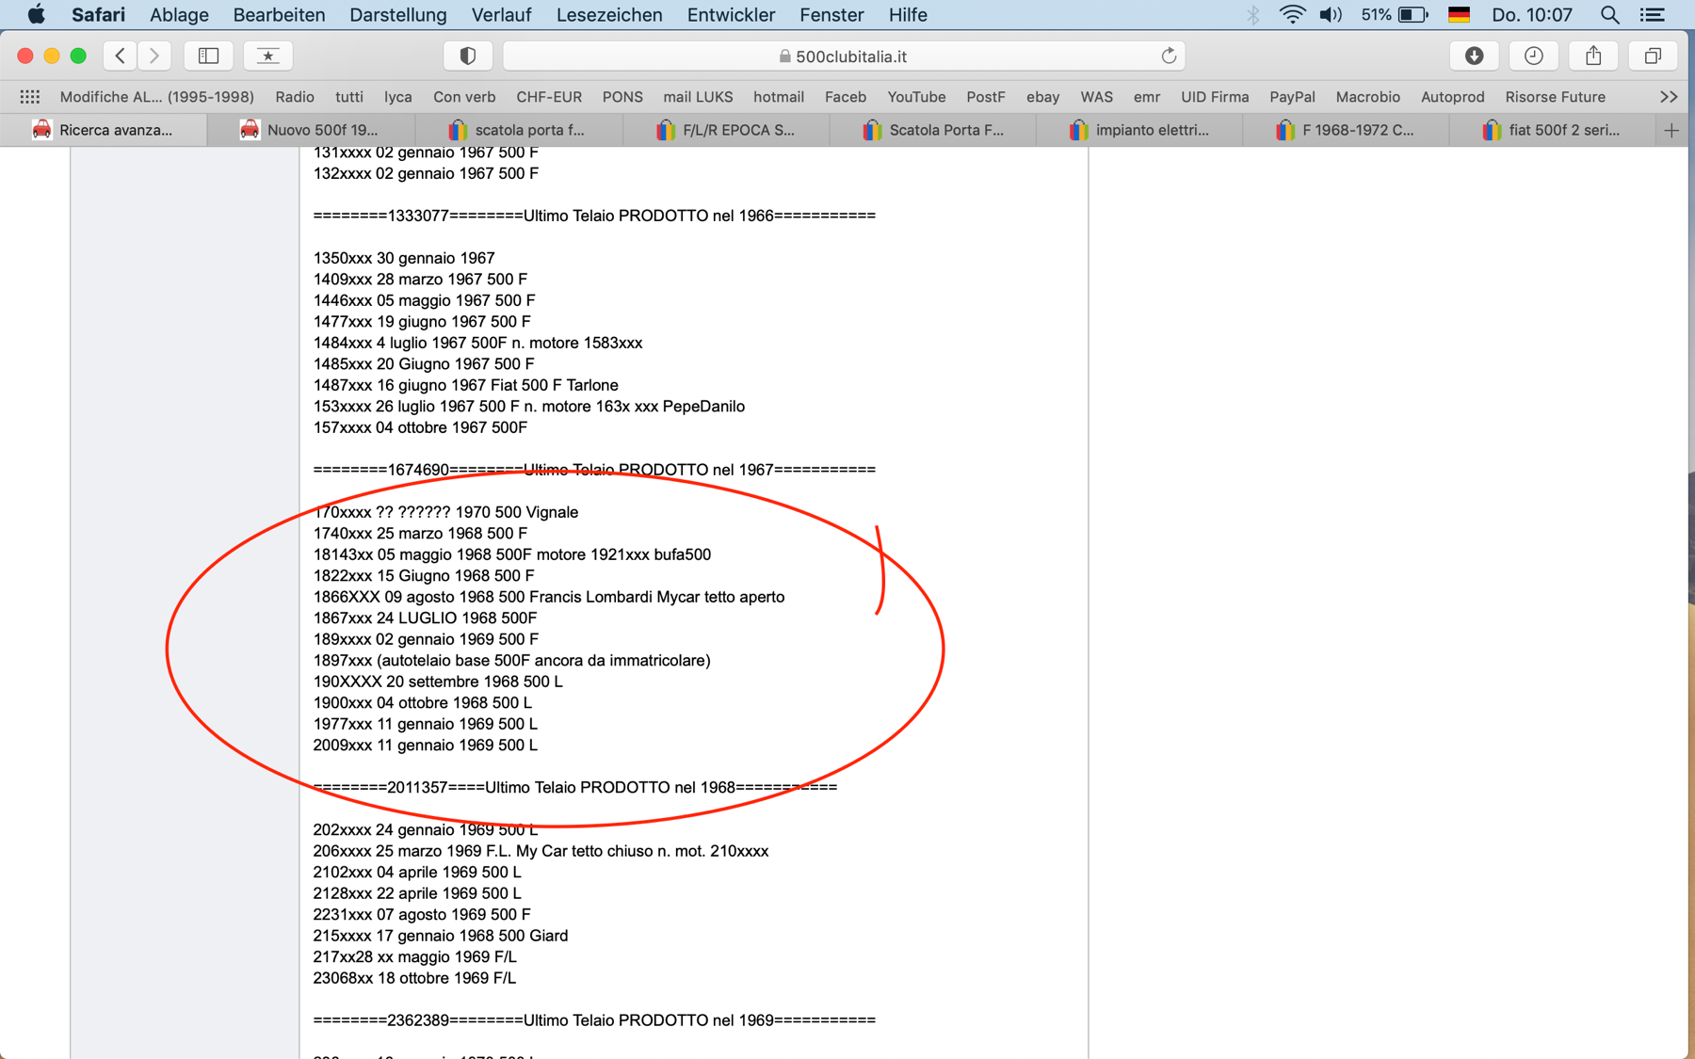The width and height of the screenshot is (1695, 1059).
Task: Switch to the F 1968-1972 C... tab
Action: [x=1347, y=130]
